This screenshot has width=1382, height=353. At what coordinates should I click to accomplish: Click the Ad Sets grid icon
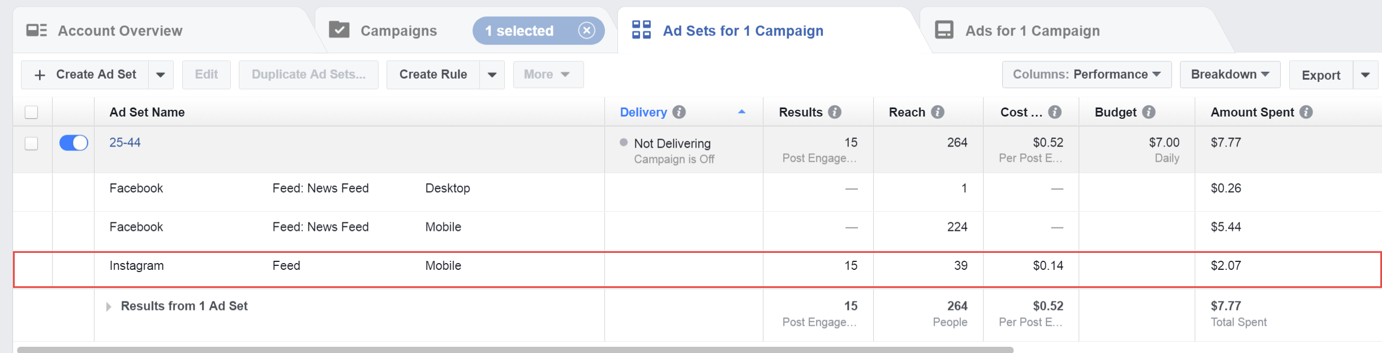click(641, 30)
